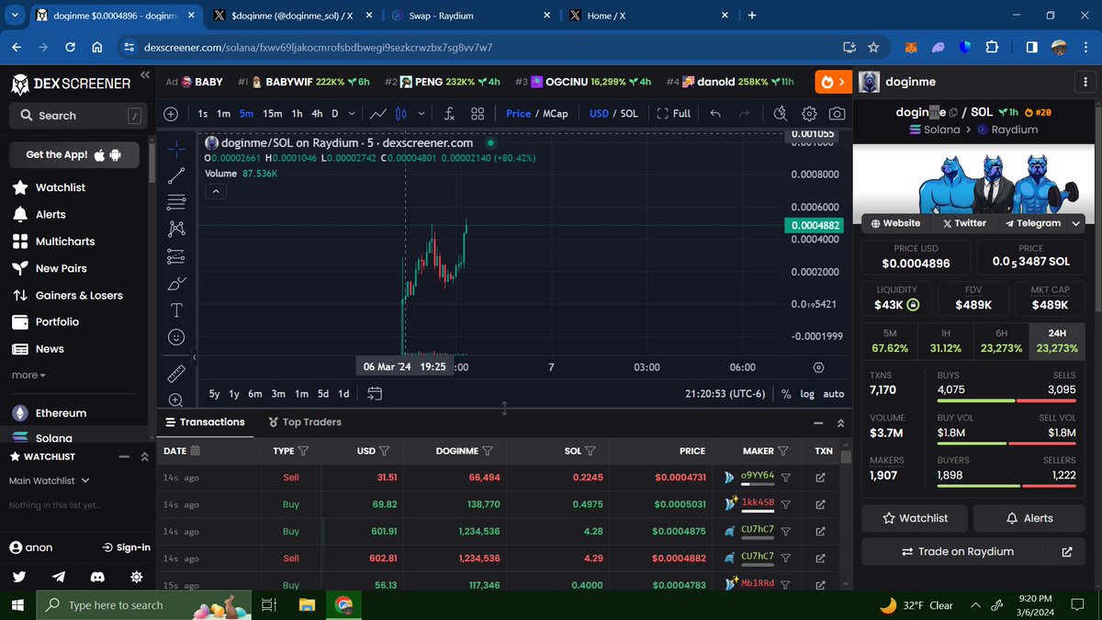This screenshot has height=620, width=1102.
Task: Open the token Twitter link
Action: point(963,223)
